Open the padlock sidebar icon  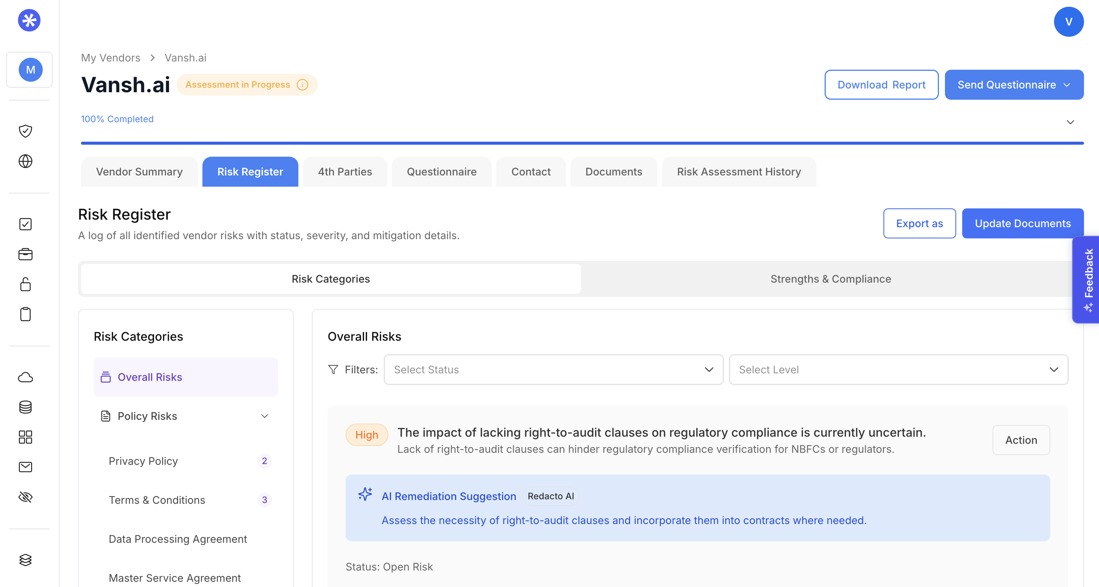tap(25, 284)
